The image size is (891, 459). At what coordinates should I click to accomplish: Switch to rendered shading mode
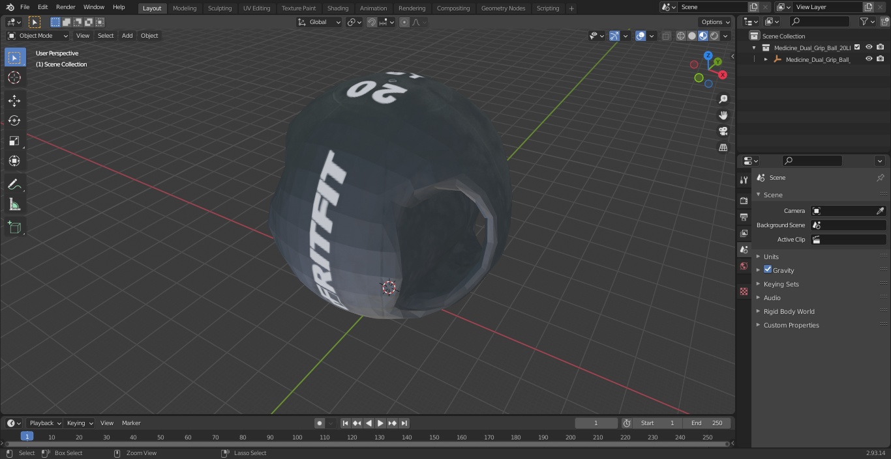point(714,36)
